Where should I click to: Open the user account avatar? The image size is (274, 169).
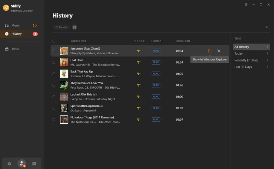click(x=22, y=164)
